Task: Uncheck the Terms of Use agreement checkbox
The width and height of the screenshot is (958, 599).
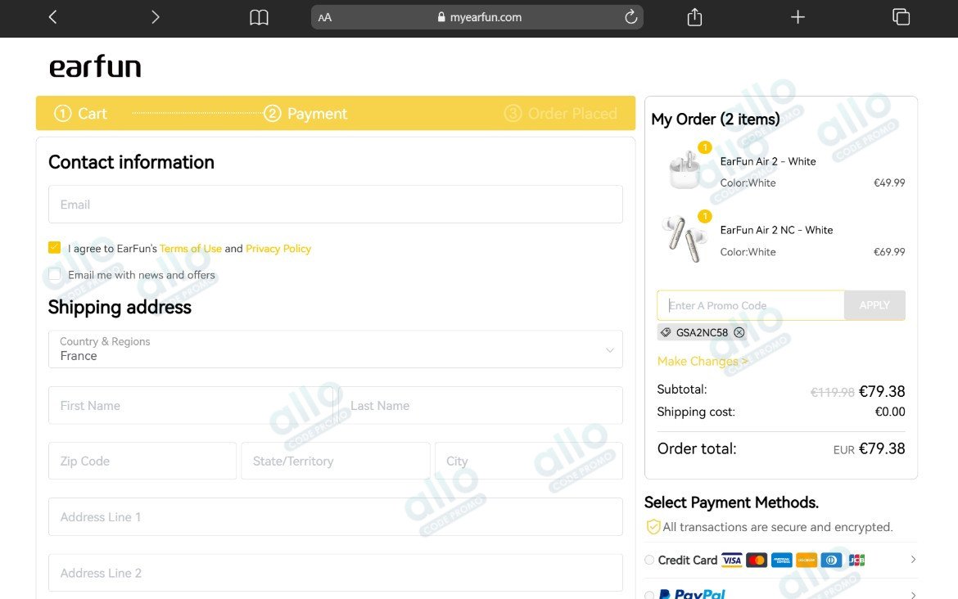Action: coord(54,247)
